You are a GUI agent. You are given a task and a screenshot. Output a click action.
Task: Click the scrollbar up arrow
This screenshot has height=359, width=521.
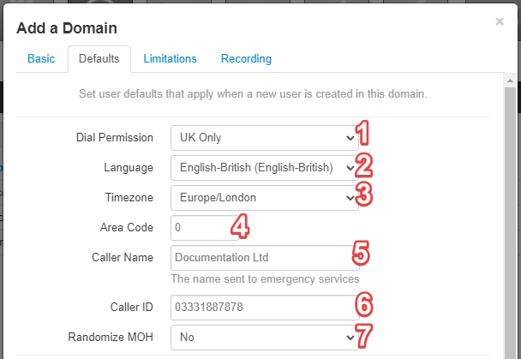(510, 81)
